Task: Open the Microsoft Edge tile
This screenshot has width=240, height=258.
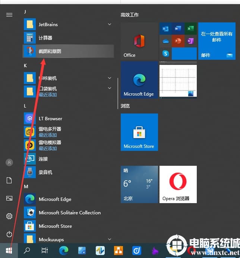Action: point(139,80)
